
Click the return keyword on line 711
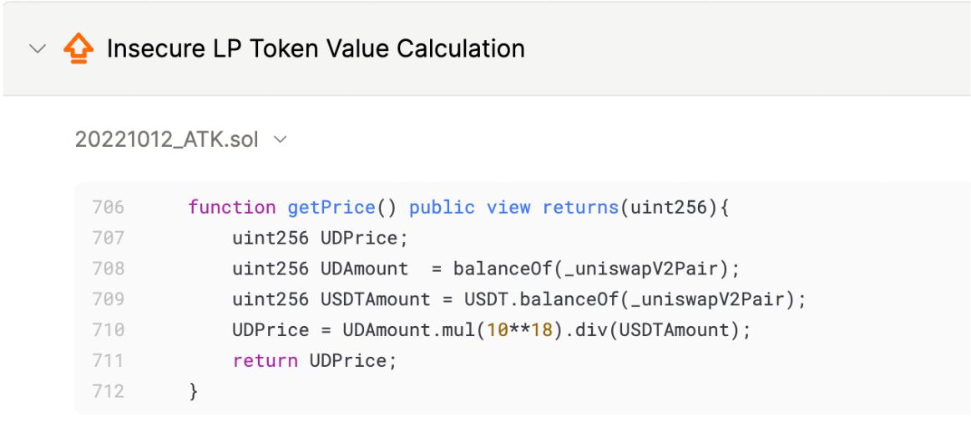265,360
